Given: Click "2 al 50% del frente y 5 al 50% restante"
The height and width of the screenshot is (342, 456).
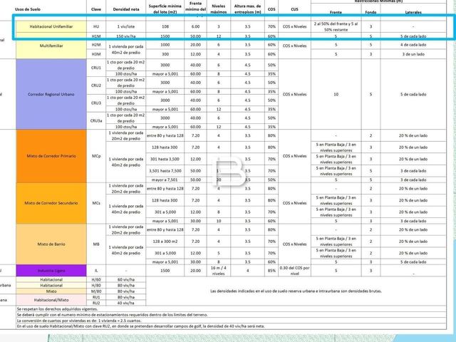Looking at the screenshot, I should pos(336,26).
